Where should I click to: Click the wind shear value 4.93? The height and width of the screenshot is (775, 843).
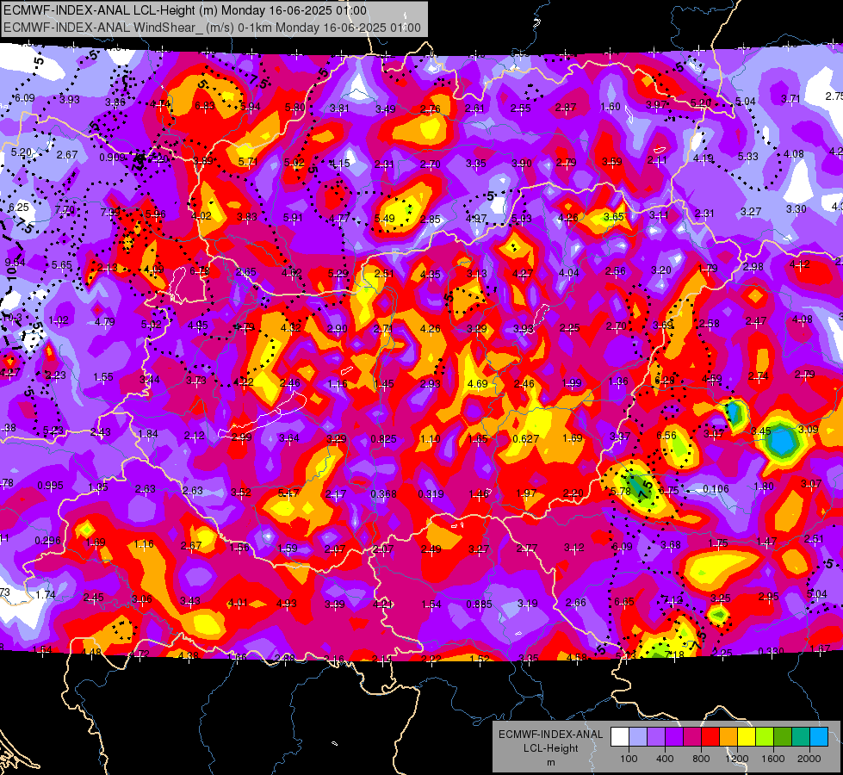click(287, 603)
